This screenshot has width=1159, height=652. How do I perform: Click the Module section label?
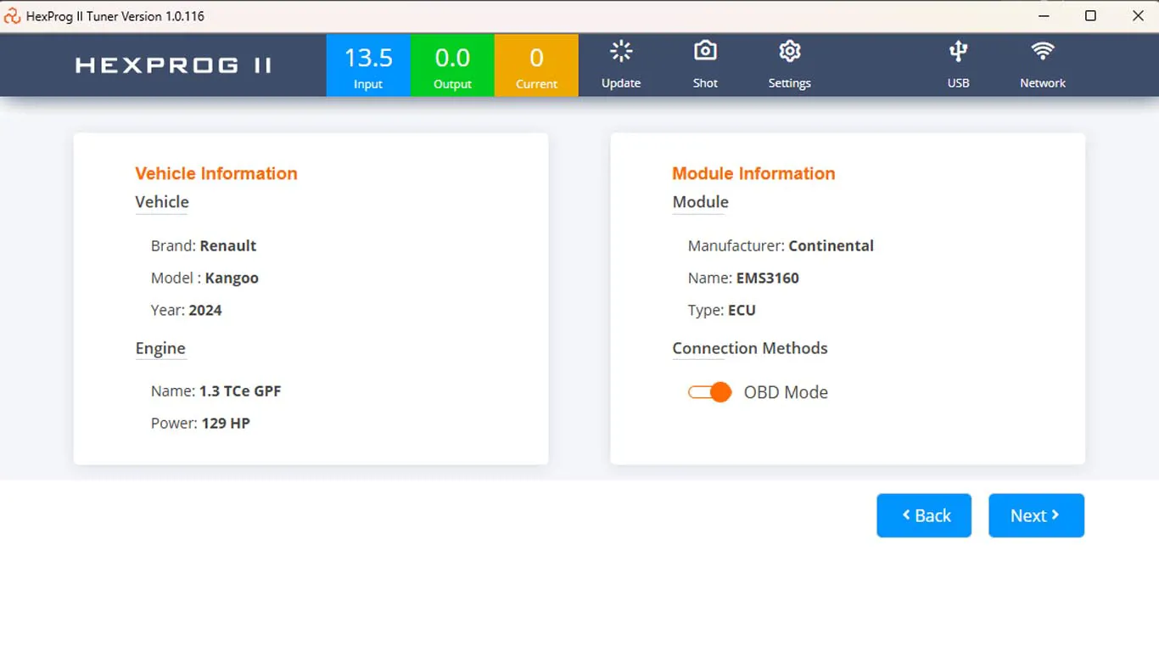pyautogui.click(x=700, y=202)
